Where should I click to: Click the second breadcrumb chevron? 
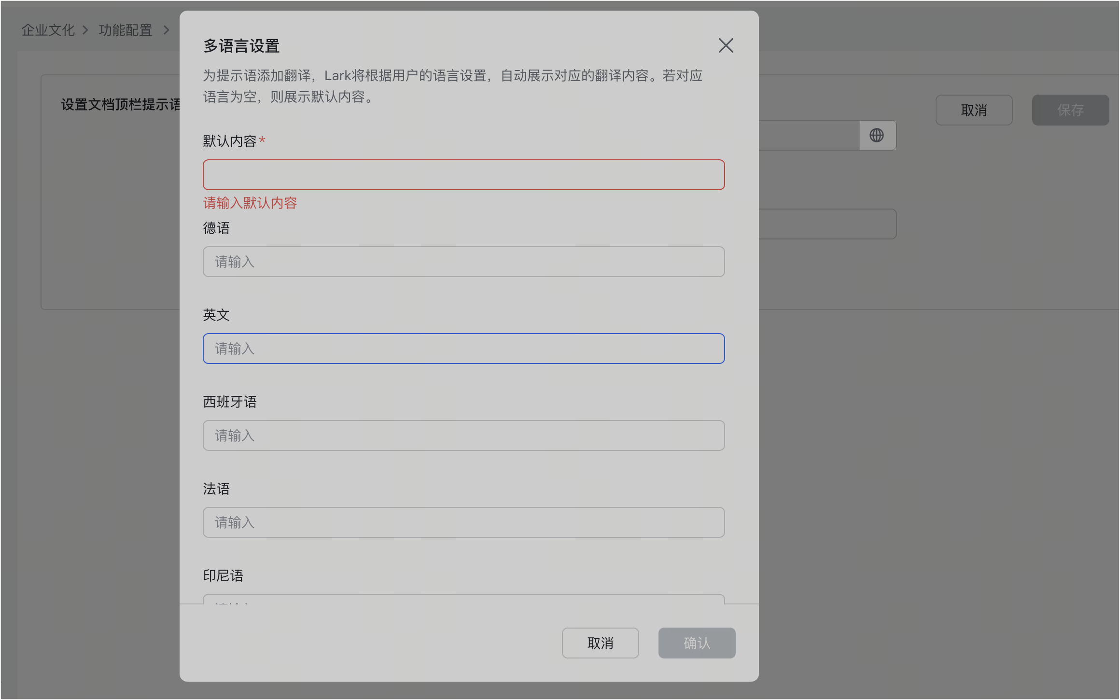pos(166,30)
